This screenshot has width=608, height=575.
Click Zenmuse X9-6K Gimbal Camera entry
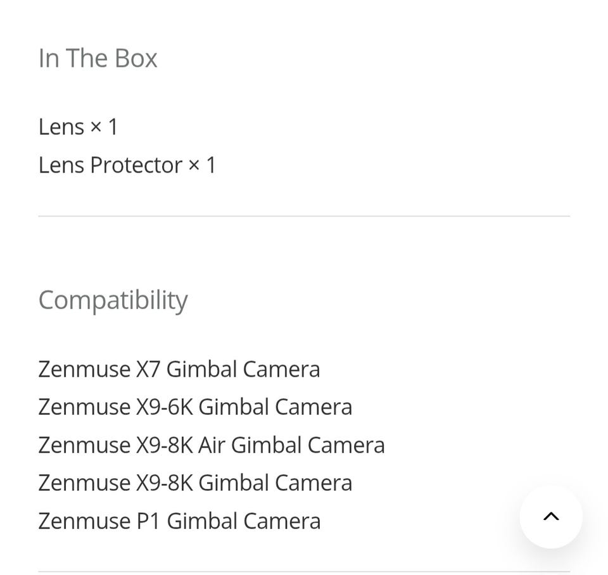click(x=195, y=407)
